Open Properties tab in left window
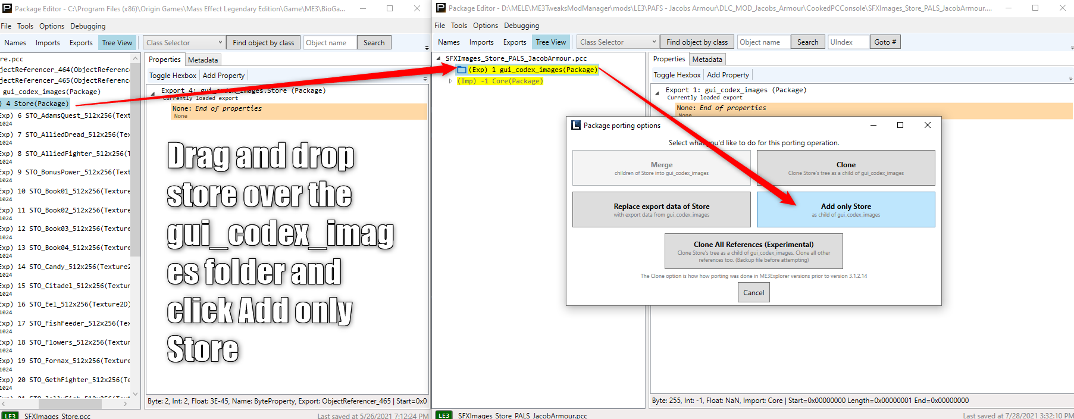The height and width of the screenshot is (419, 1074). [x=165, y=60]
